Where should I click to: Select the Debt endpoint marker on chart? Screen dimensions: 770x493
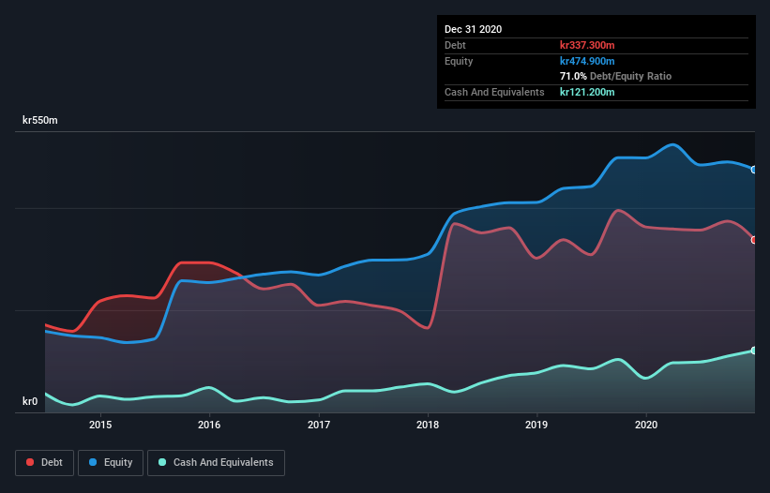point(754,240)
